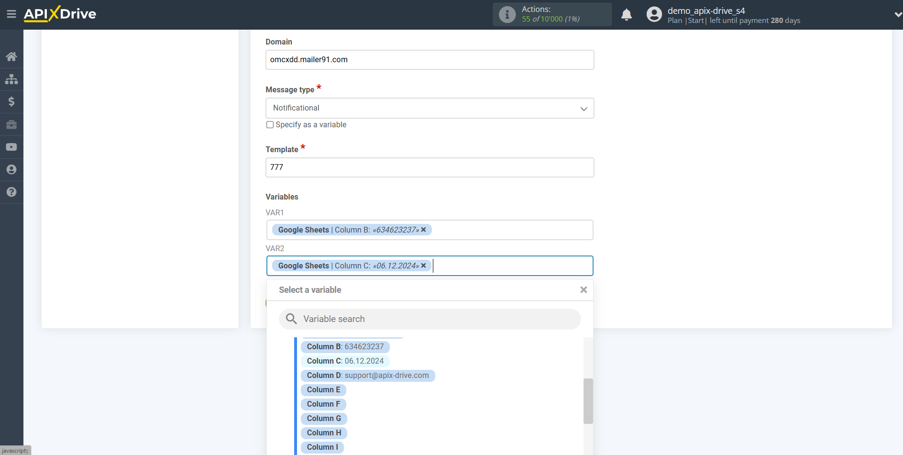Select variable Column I
Image resolution: width=903 pixels, height=455 pixels.
pyautogui.click(x=322, y=447)
